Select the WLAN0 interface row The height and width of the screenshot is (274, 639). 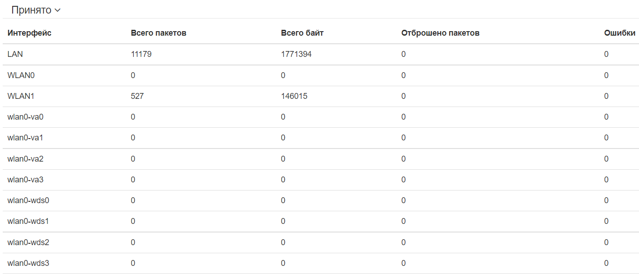tap(21, 75)
